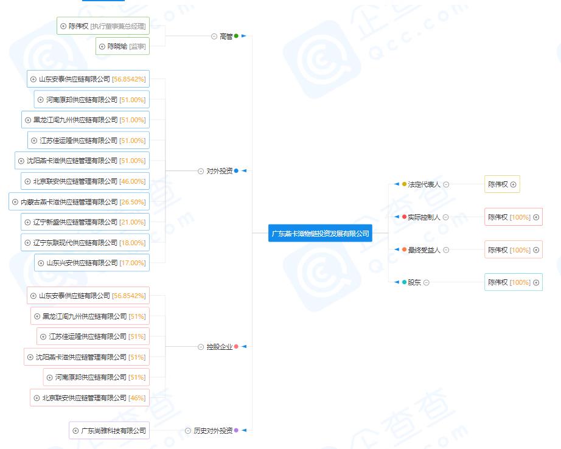This screenshot has height=449, width=561.
Task: Toggle the 股东 collapse circle
Action: tap(427, 282)
